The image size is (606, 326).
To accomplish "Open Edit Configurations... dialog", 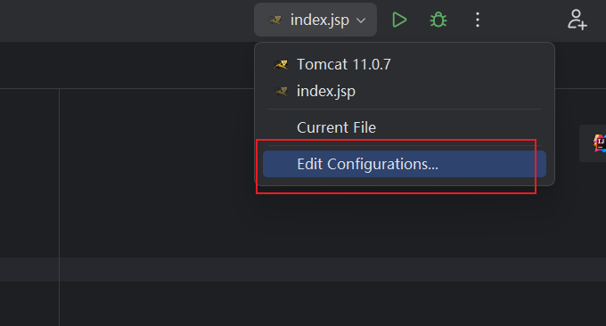I will pos(405,164).
